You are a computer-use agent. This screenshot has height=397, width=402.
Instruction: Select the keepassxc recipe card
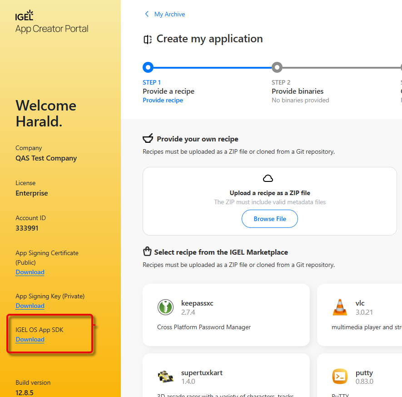click(226, 315)
